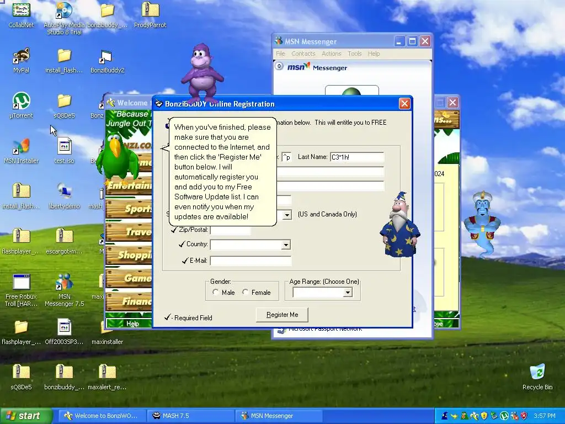Click the Last Name input field

357,157
